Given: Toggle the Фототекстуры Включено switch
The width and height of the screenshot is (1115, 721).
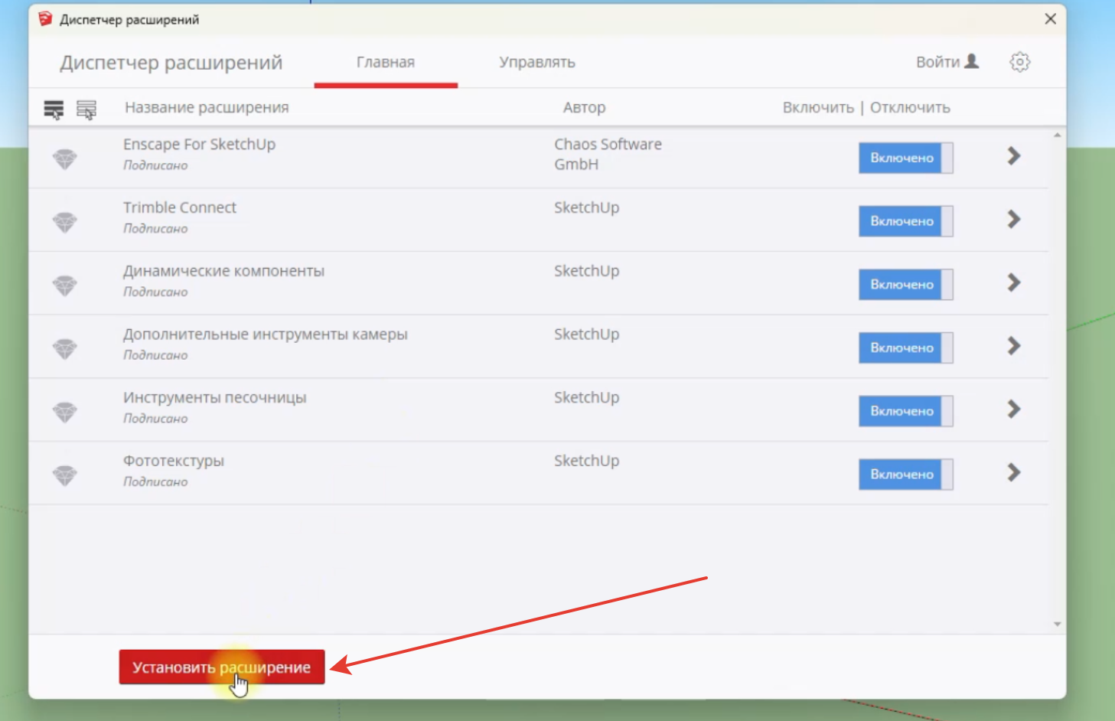Looking at the screenshot, I should point(905,475).
